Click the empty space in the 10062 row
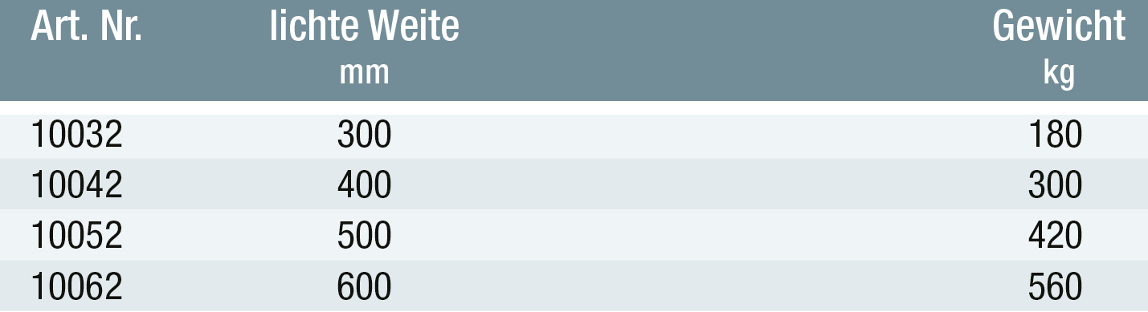 click(x=711, y=286)
